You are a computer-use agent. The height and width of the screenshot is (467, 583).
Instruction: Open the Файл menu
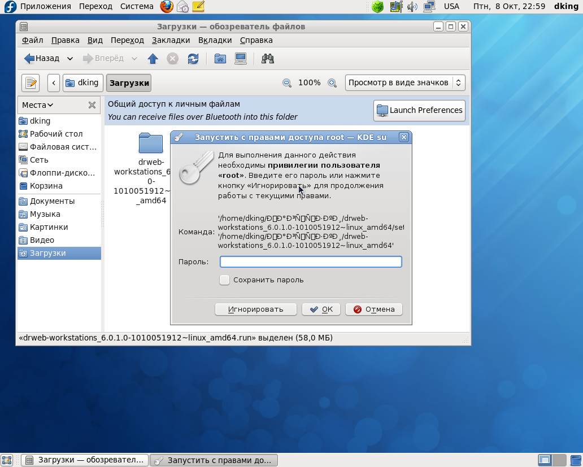[32, 40]
